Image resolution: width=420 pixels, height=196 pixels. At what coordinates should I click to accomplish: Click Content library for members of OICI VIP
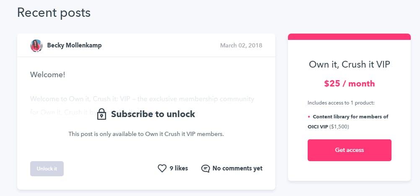tap(348, 122)
